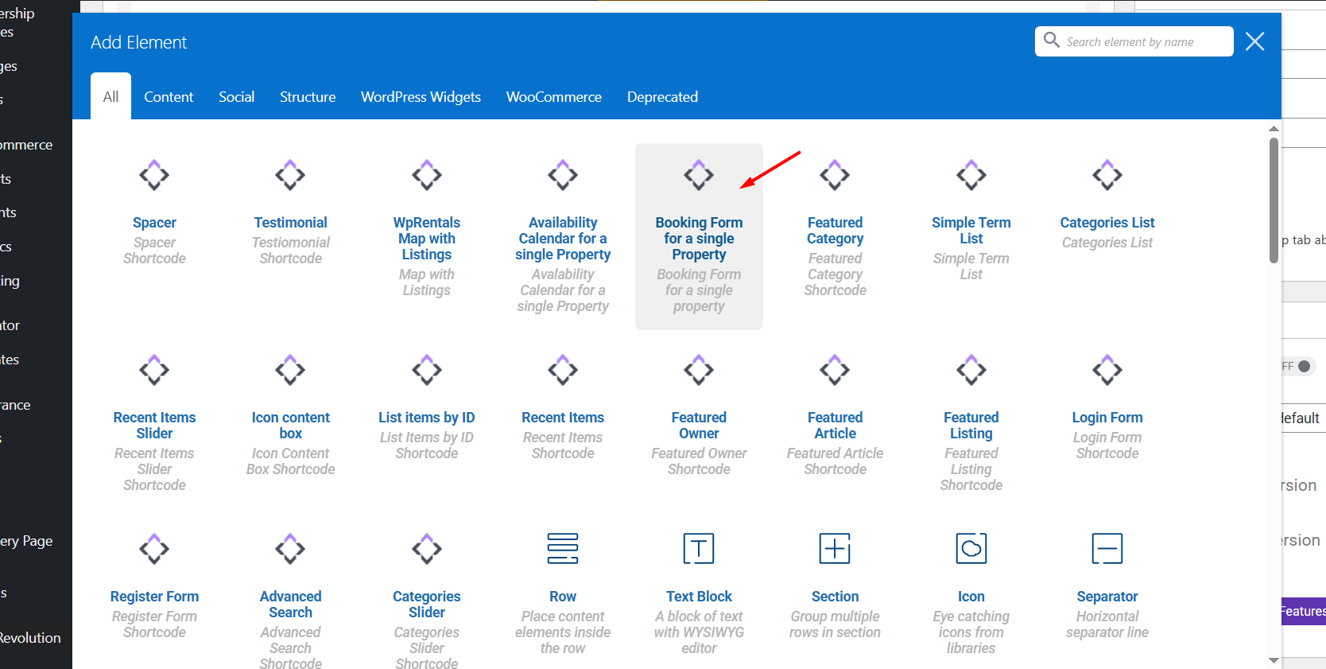The image size is (1326, 669).
Task: Insert the Row element
Action: [562, 596]
